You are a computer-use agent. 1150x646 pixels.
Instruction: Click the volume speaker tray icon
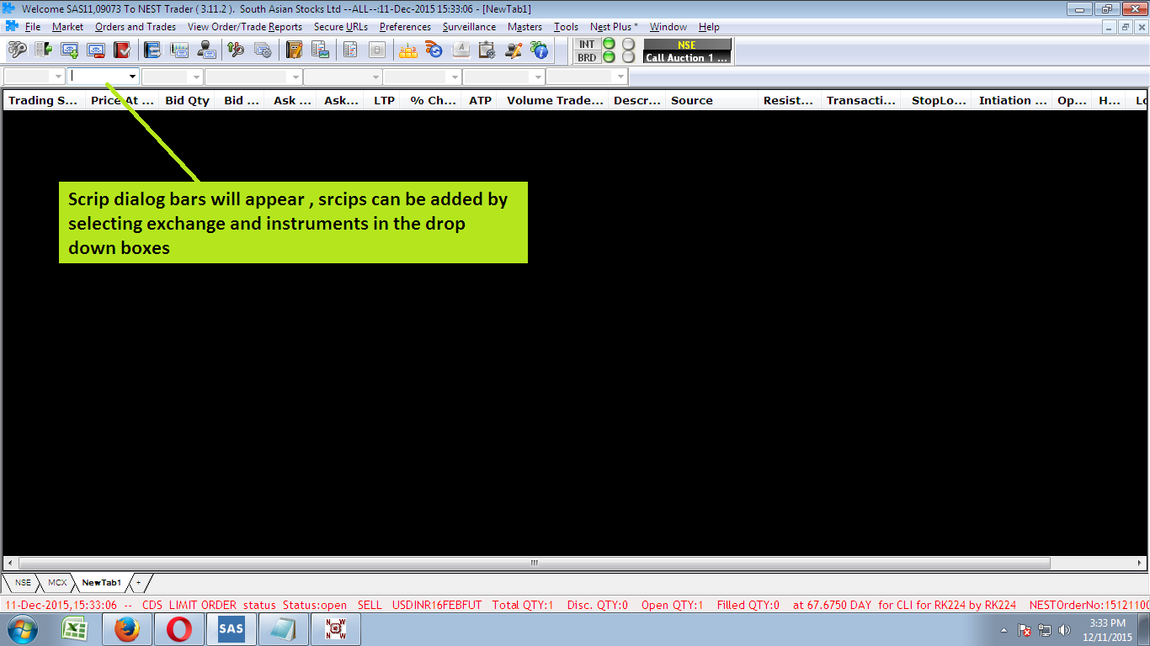(1064, 630)
